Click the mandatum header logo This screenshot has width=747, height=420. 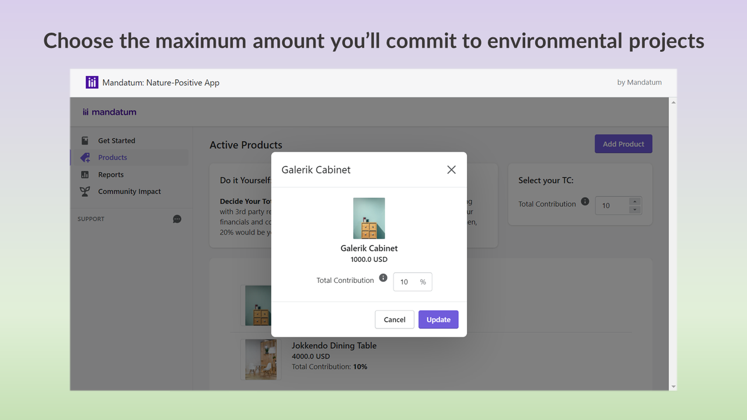(x=109, y=111)
